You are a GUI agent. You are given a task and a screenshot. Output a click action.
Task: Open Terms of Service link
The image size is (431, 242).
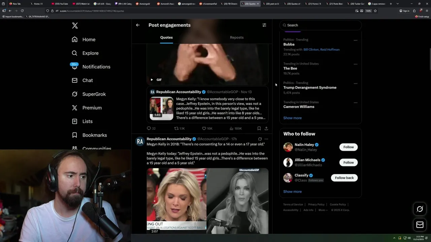(293, 204)
